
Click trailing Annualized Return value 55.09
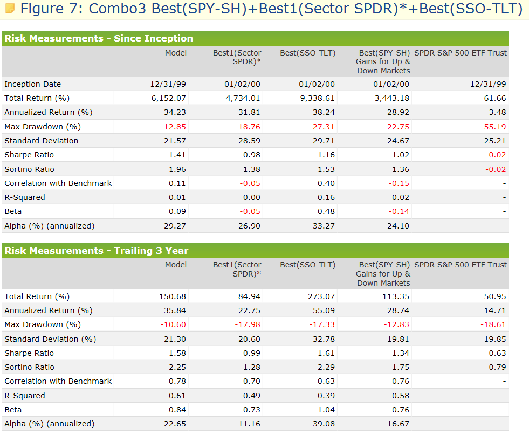tap(324, 310)
